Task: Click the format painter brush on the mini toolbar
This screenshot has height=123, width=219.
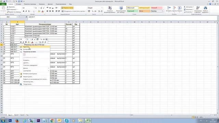Action: [45, 42]
